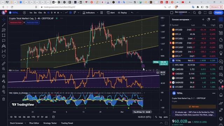Open chart settings gear icon
The width and height of the screenshot is (224, 126).
click(200, 13)
